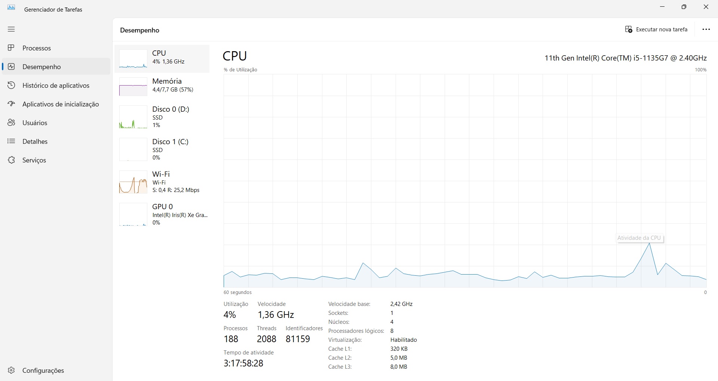Image resolution: width=718 pixels, height=381 pixels.
Task: Select the Desempenho navigation item
Action: pyautogui.click(x=42, y=67)
